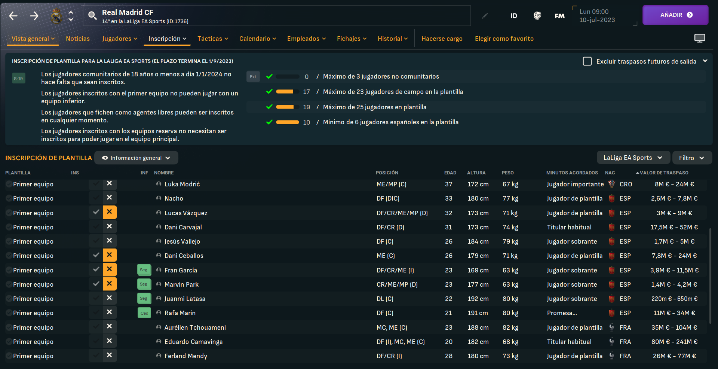Viewport: 718px width, 369px height.
Task: Click the 23 outfield players progress bar
Action: pos(287,92)
